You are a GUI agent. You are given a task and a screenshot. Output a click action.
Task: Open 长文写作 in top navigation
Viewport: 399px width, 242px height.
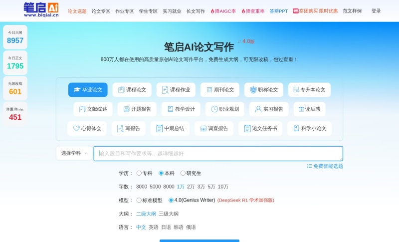tap(196, 11)
